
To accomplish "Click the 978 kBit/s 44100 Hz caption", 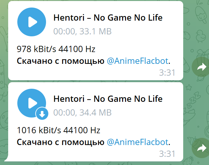I will [56, 49].
